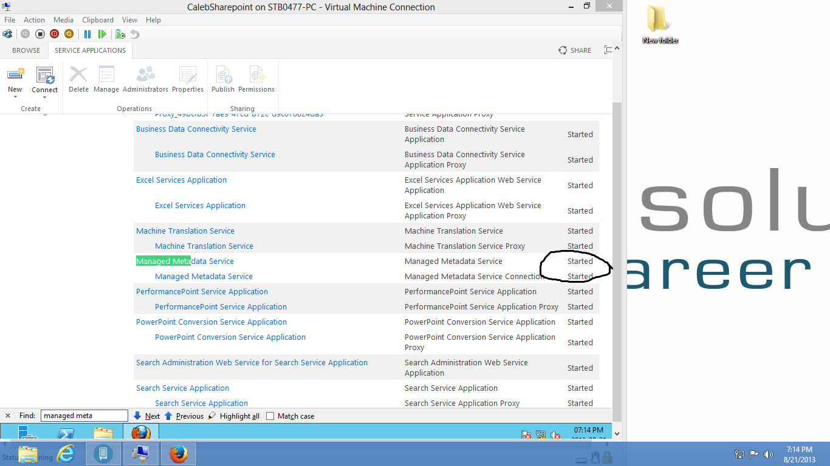Click the Find Next down arrow
This screenshot has height=466, width=830.
[x=137, y=416]
